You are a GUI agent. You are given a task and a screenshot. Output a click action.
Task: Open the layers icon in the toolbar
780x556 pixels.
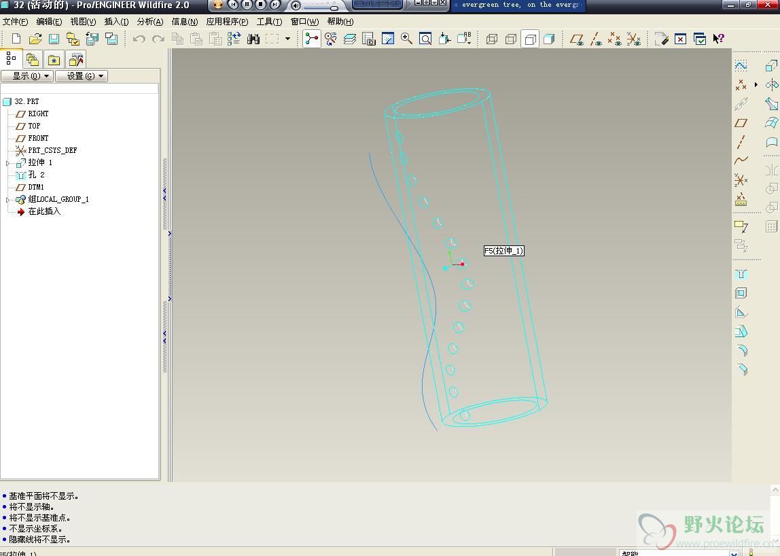point(350,39)
